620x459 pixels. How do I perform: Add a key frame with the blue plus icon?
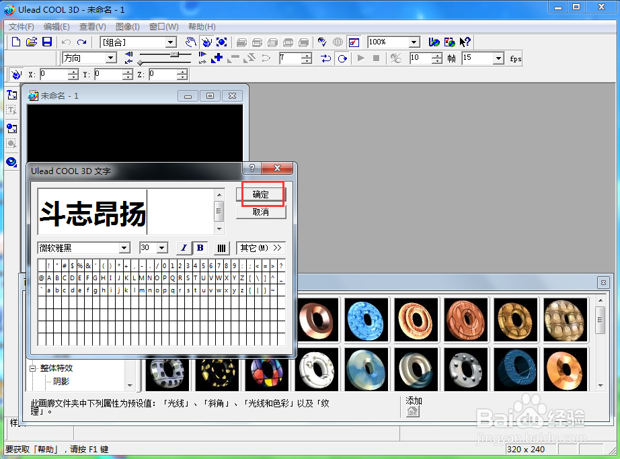coord(217,58)
